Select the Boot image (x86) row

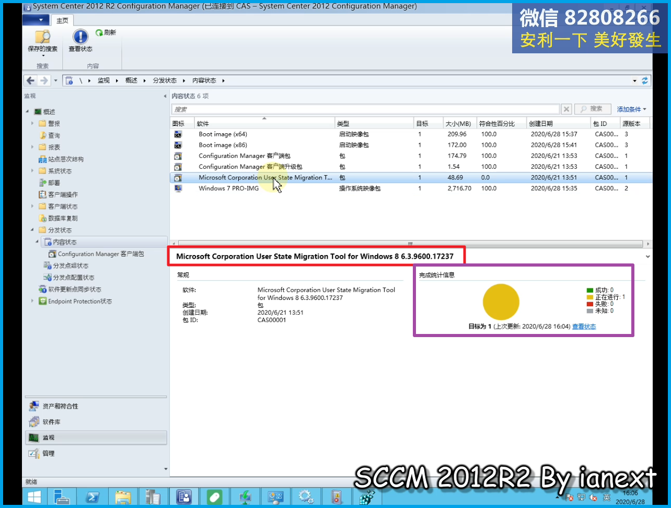[x=411, y=145]
